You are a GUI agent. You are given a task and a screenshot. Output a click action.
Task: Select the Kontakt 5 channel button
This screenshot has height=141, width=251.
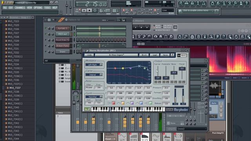tap(63, 28)
